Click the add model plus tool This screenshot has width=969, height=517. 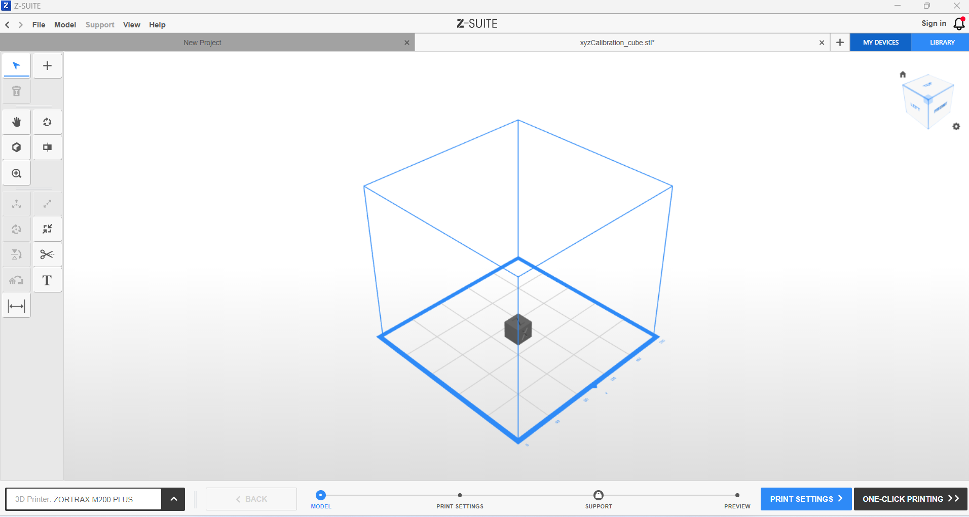point(47,66)
